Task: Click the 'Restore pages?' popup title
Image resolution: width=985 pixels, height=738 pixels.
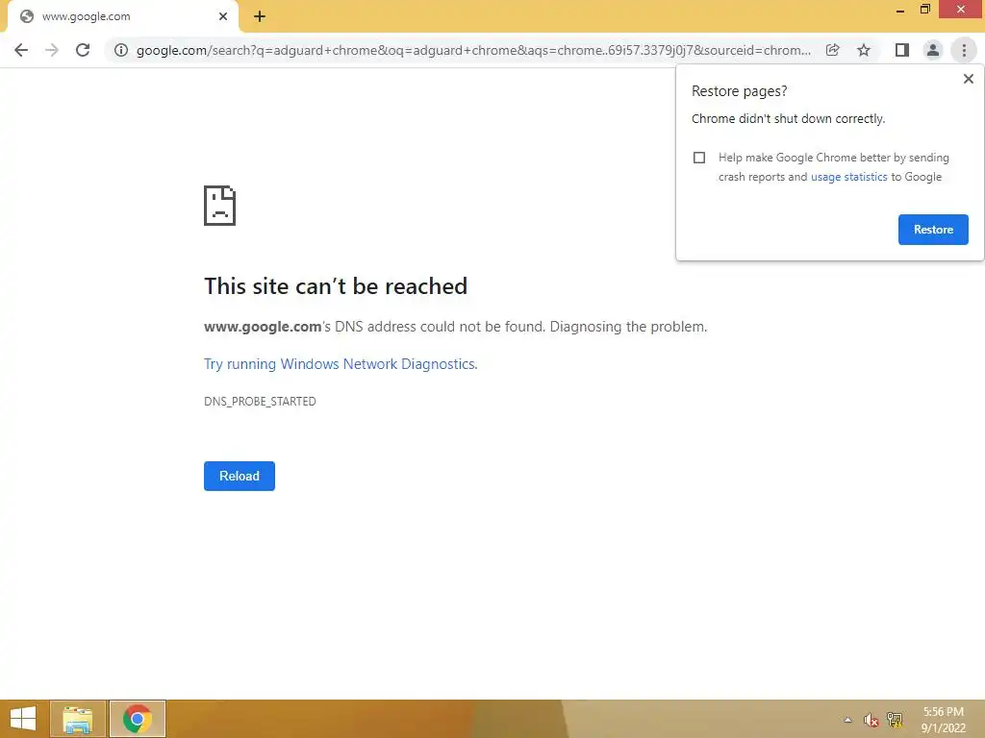Action: [x=740, y=91]
